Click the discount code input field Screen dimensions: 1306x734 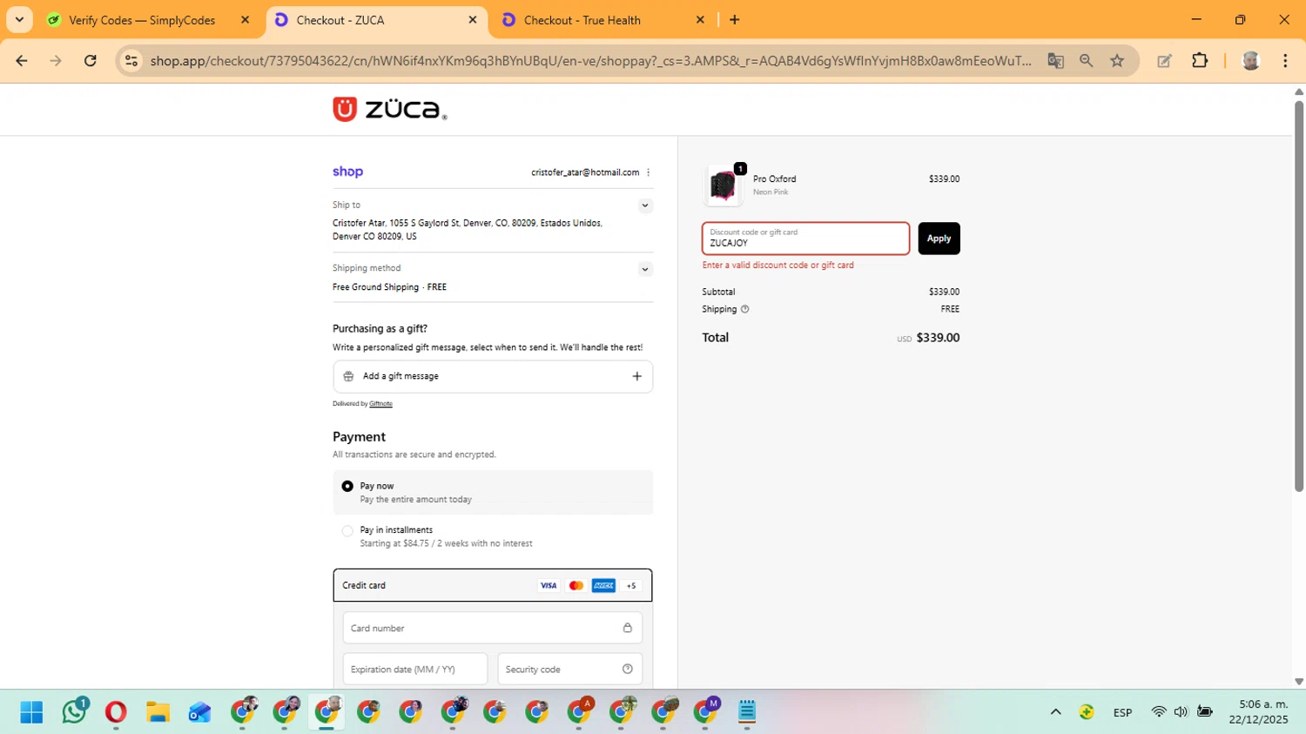[x=806, y=239]
